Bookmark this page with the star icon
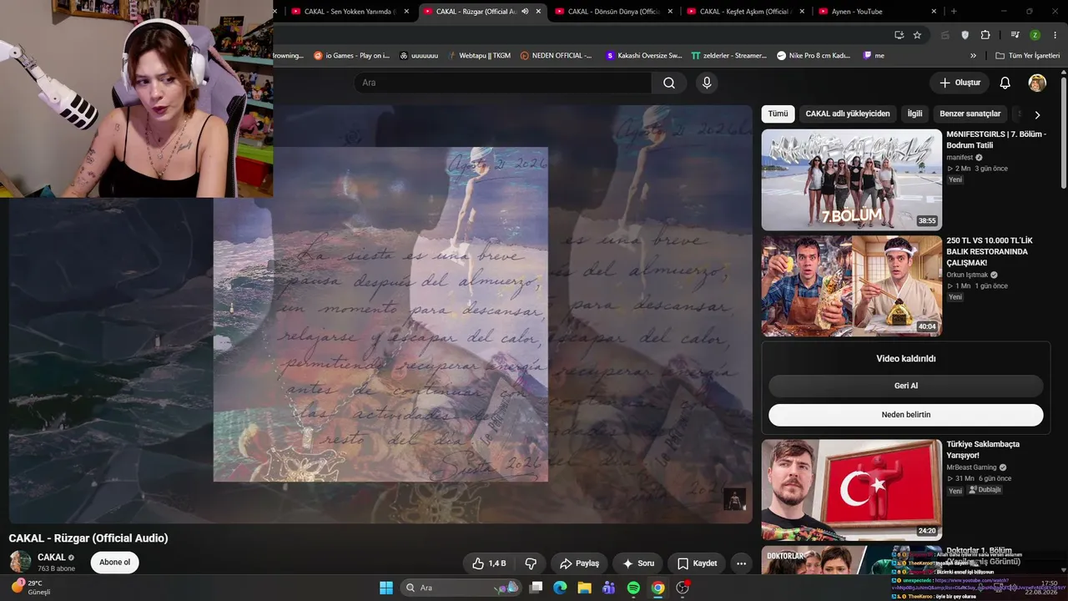The height and width of the screenshot is (601, 1068). [917, 35]
